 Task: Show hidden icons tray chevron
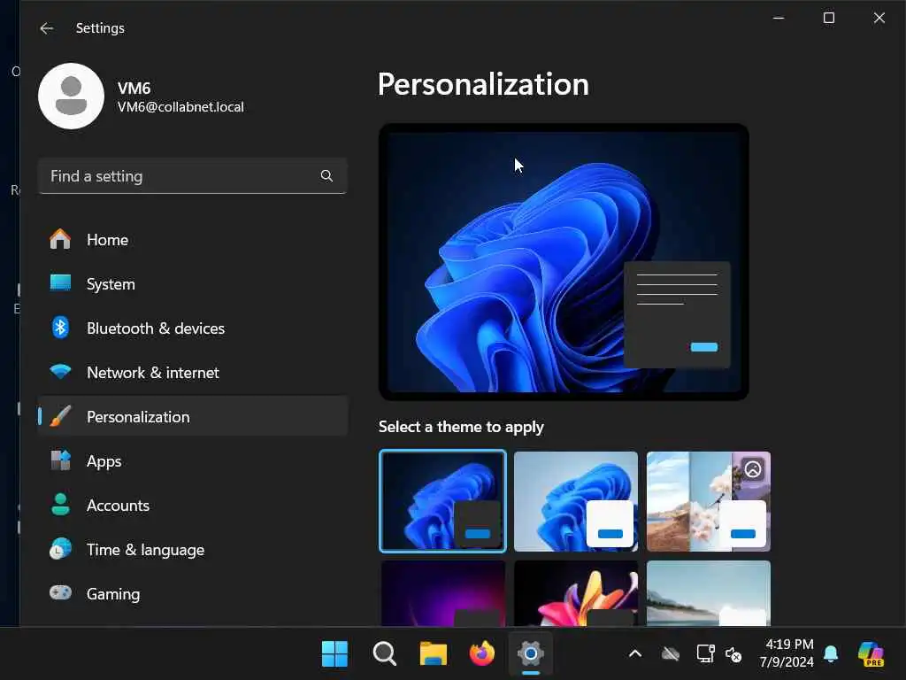pyautogui.click(x=635, y=654)
